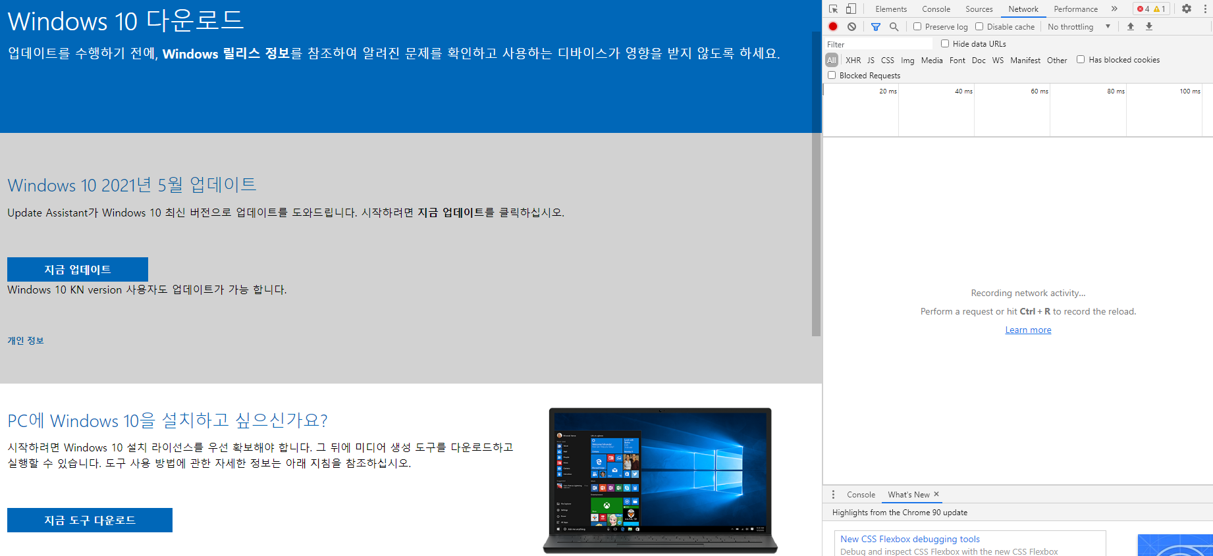Click the 20 ms timeline marker
1213x556 pixels.
888,91
